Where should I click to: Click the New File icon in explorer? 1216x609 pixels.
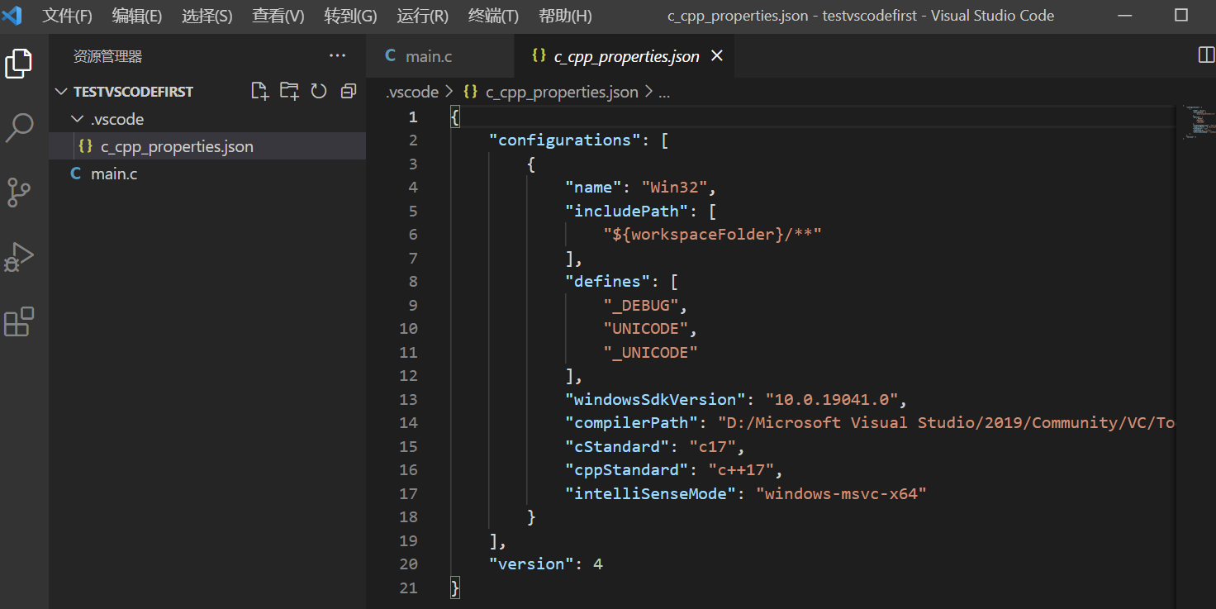click(260, 91)
